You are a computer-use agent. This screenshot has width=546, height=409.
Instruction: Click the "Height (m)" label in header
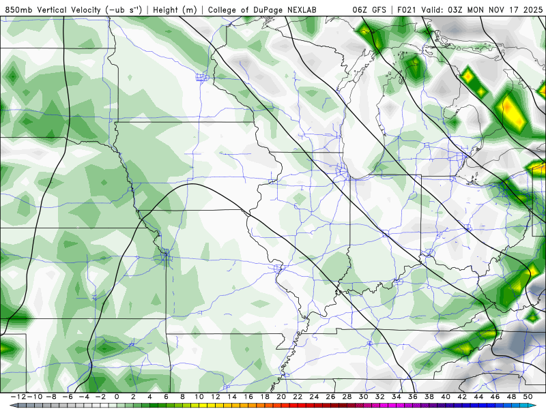pos(175,10)
